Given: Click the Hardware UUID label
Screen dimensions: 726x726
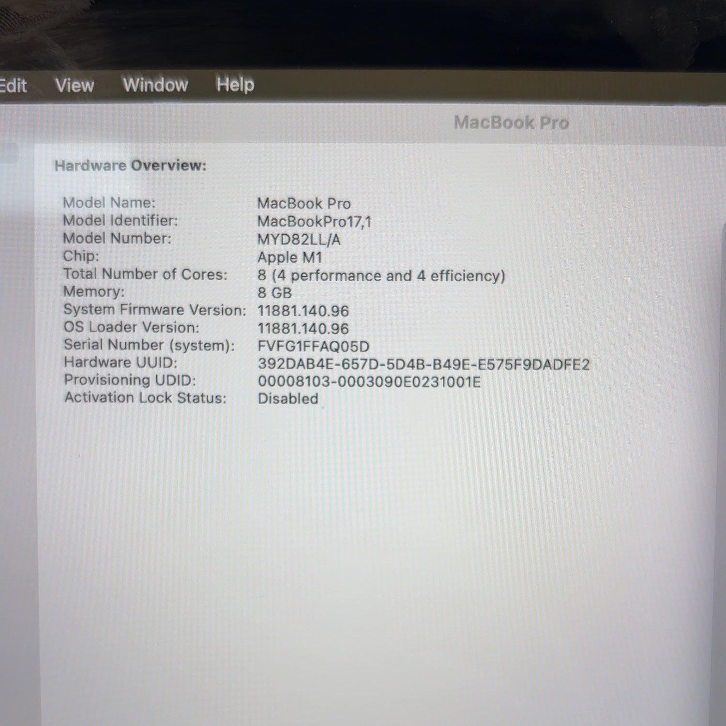Looking at the screenshot, I should 121,363.
